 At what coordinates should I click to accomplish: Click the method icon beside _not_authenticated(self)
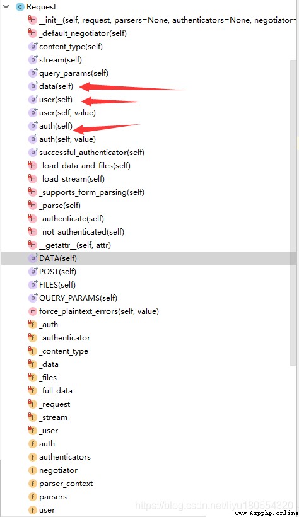[32, 232]
